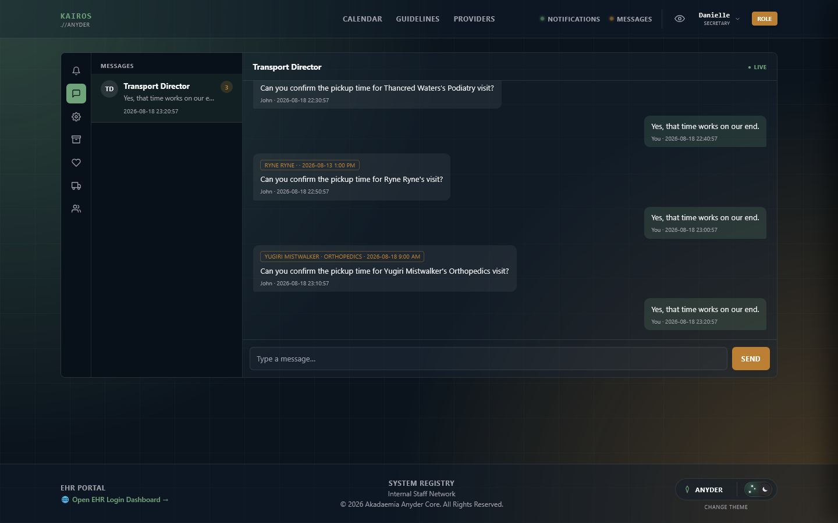Click the reply sent at 22:40:57
This screenshot has width=838, height=523.
(x=705, y=131)
